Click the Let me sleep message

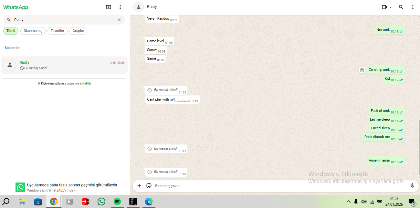click(387, 120)
